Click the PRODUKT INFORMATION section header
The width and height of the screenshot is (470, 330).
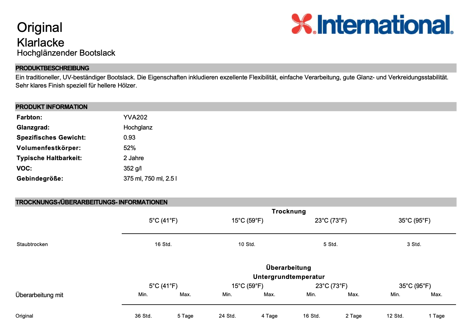[x=52, y=107]
